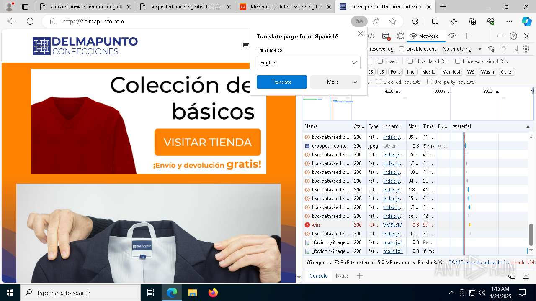Screen dimensions: 536x301
Task: Open DevTools Elements panel icon
Action: tap(371, 36)
